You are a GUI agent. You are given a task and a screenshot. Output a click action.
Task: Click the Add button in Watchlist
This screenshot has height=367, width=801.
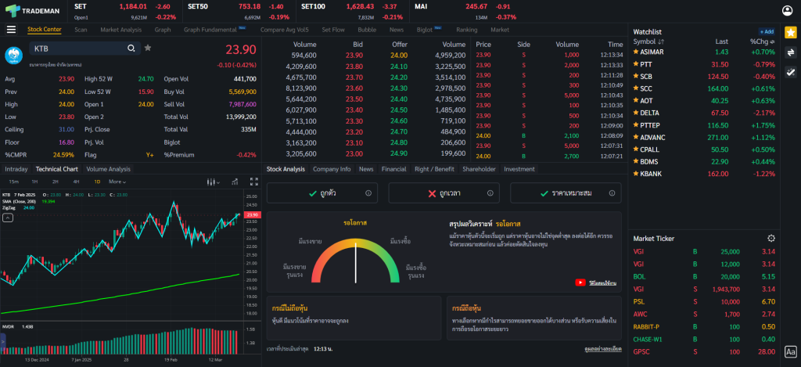pos(767,31)
